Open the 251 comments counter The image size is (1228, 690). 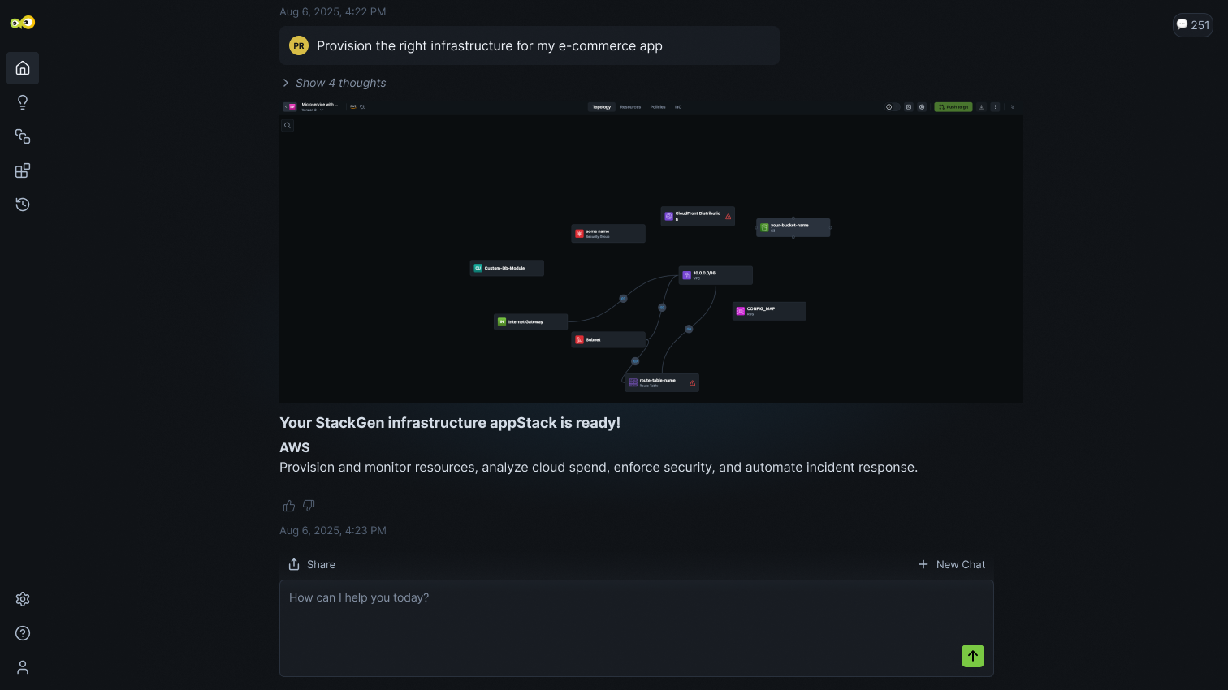[1192, 25]
